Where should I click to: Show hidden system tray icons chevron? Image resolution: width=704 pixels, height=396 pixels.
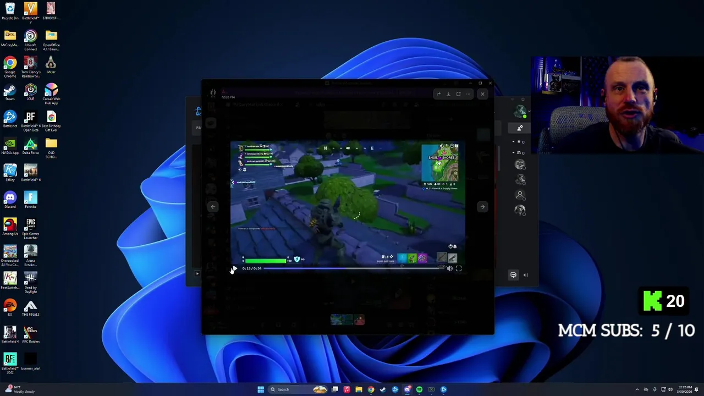(637, 389)
